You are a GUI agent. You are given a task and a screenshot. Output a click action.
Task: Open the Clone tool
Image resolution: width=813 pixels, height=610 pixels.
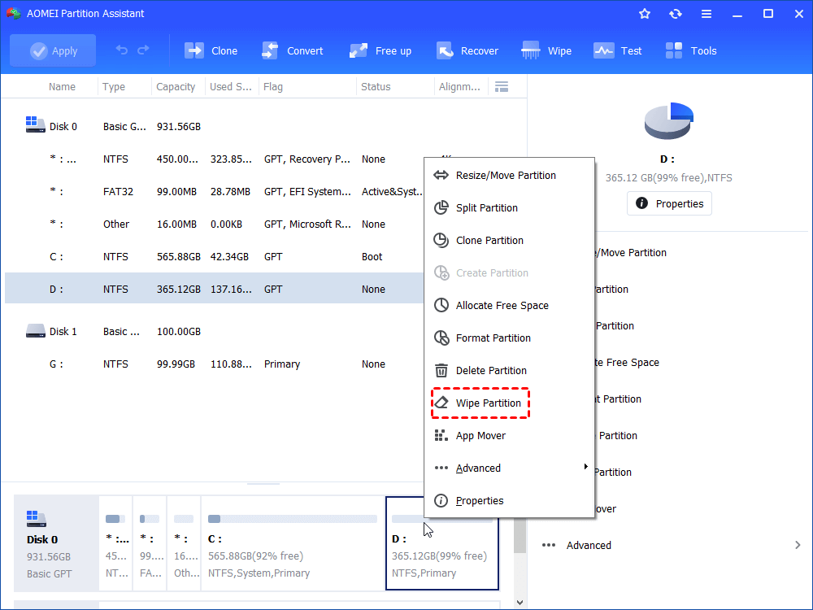211,50
